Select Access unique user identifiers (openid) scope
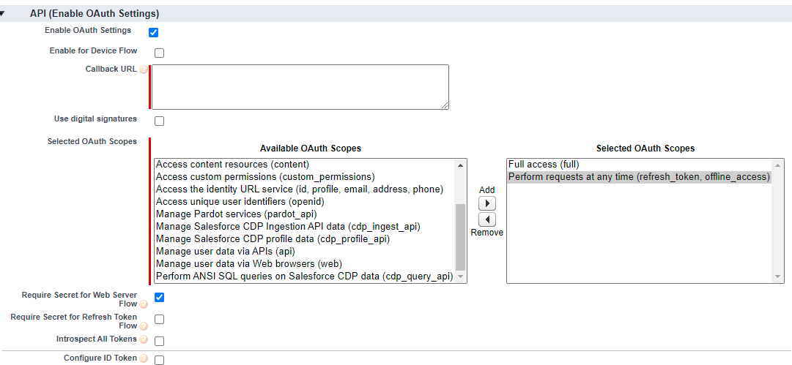 click(240, 202)
